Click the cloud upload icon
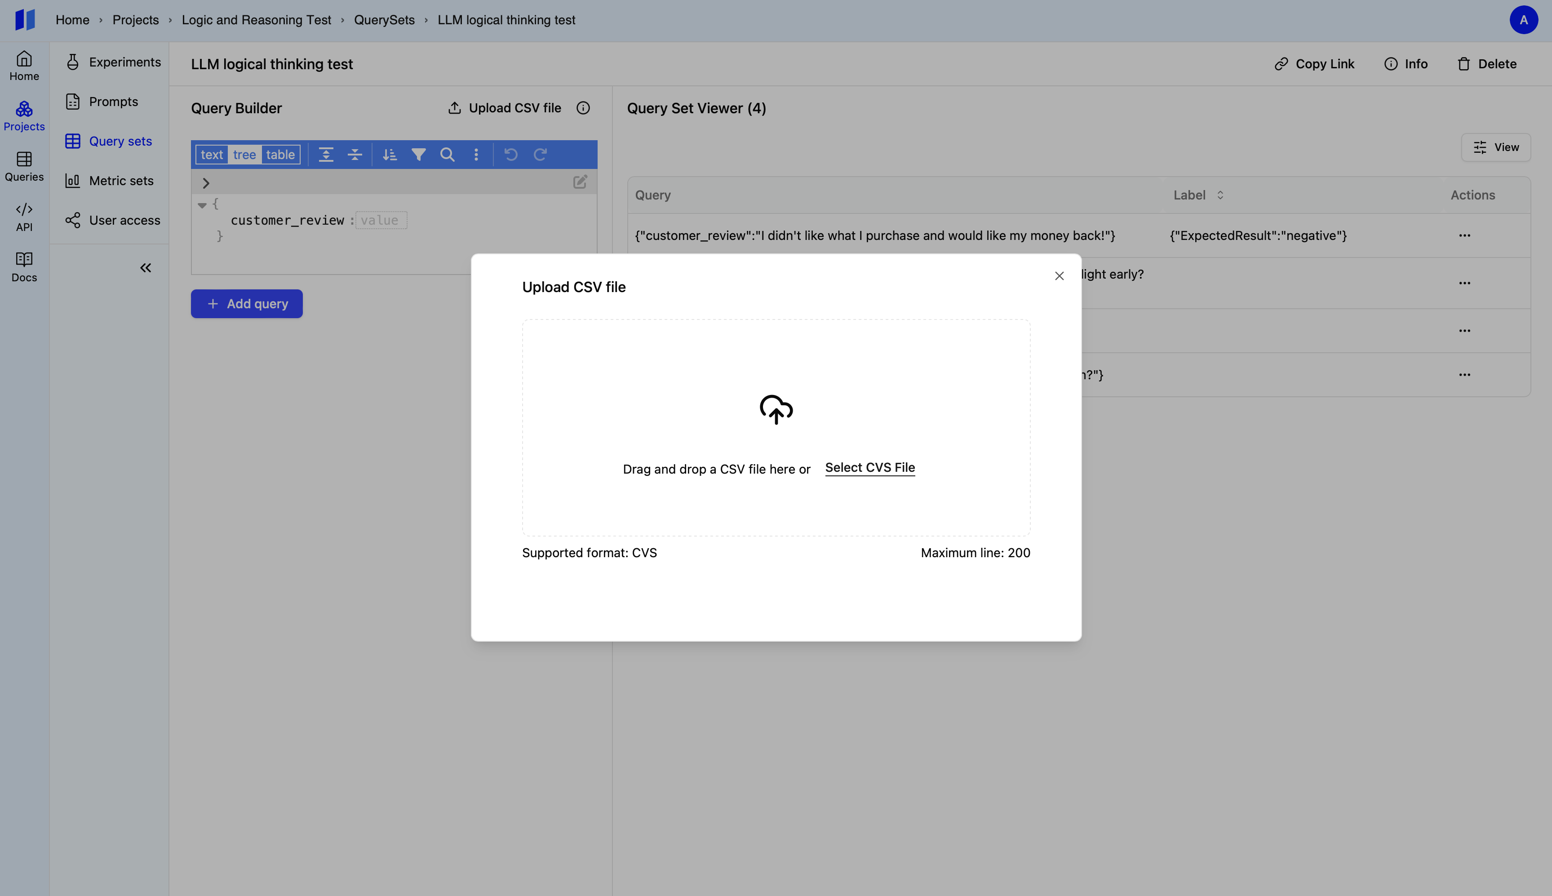Screen dimensions: 1552x896 pyautogui.click(x=776, y=409)
